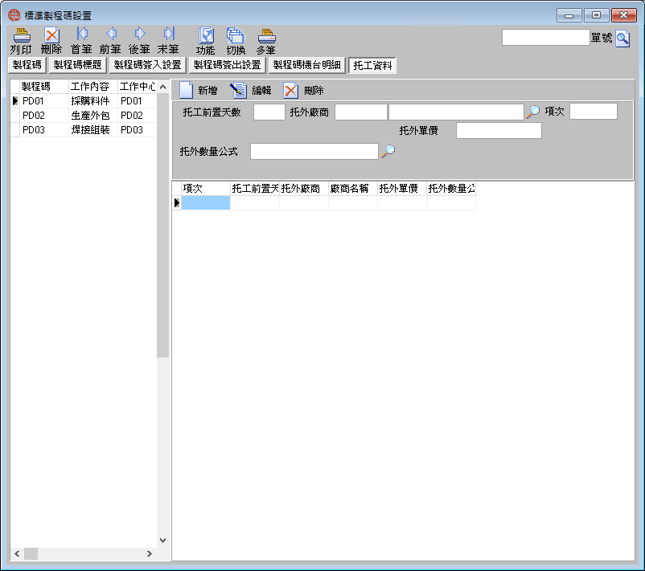Click 編輯 icon in 托工資料 panel

click(239, 90)
